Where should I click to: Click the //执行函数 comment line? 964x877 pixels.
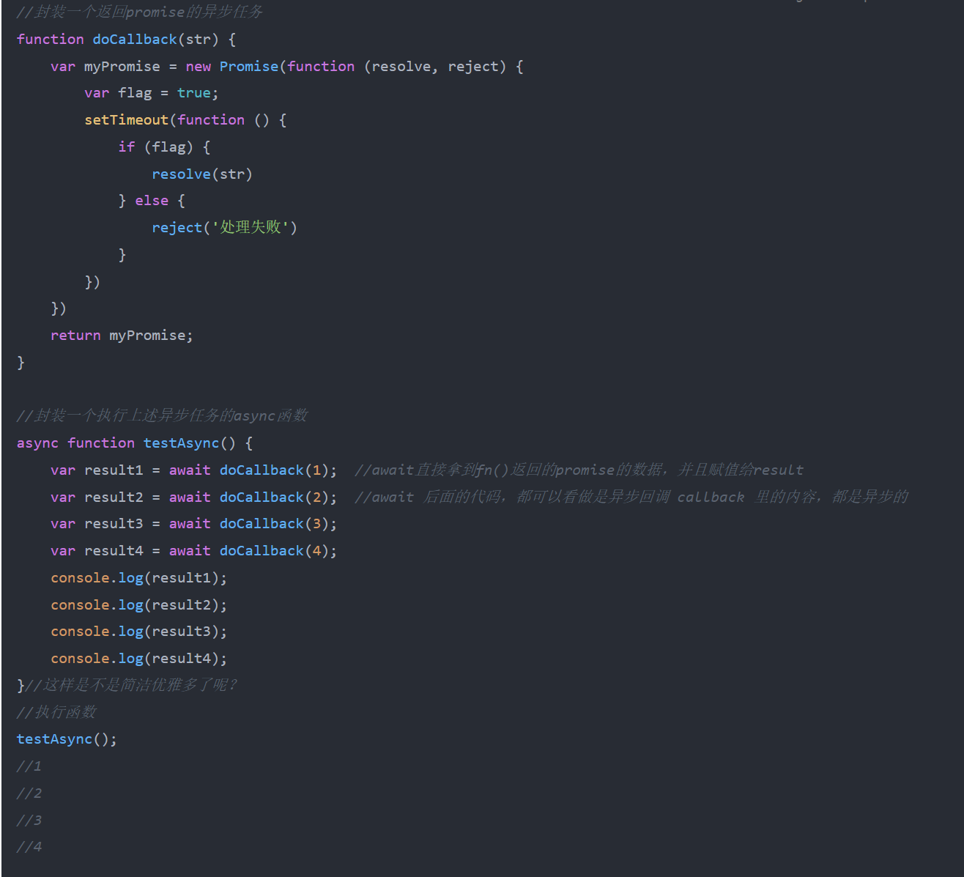coord(56,711)
